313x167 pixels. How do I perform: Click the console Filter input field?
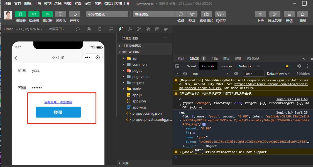tap(254, 74)
